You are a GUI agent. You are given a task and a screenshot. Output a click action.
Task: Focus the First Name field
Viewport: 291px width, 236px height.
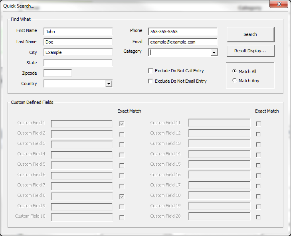[78, 32]
